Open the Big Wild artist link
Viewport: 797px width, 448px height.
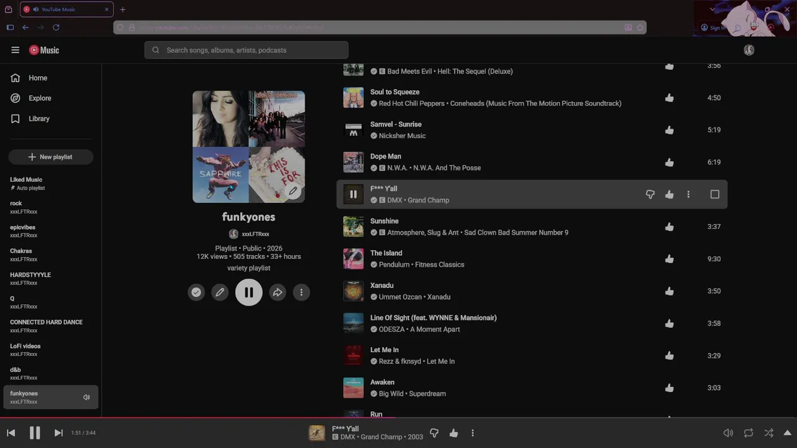pyautogui.click(x=391, y=394)
